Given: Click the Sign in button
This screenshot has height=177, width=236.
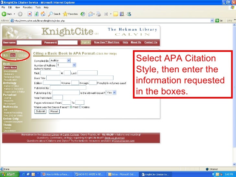Looking at the screenshot, I should tap(86, 42).
